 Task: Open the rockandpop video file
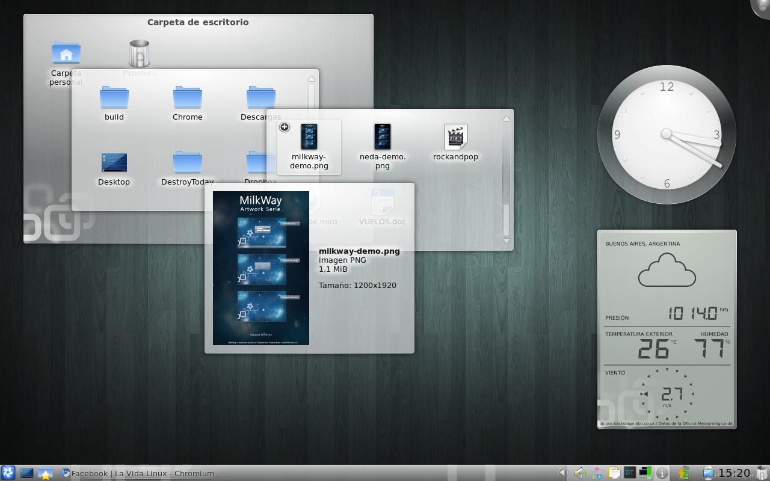pos(455,137)
